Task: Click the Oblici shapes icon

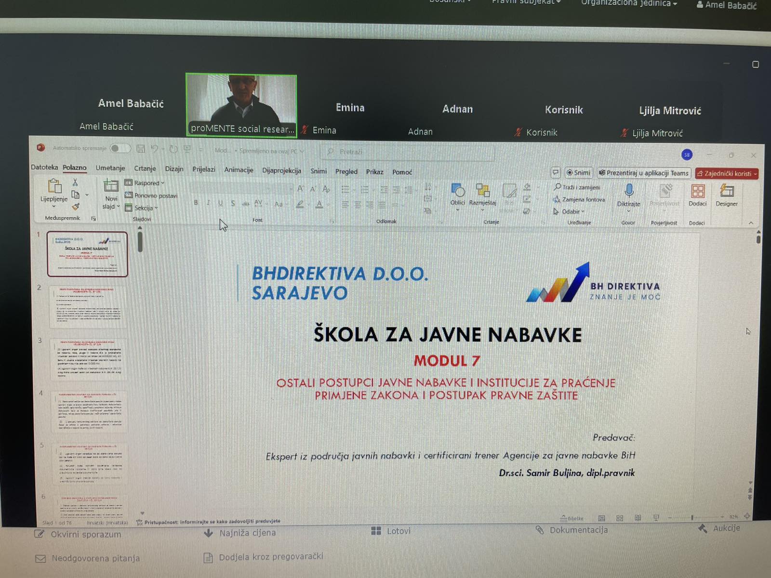Action: [x=458, y=191]
